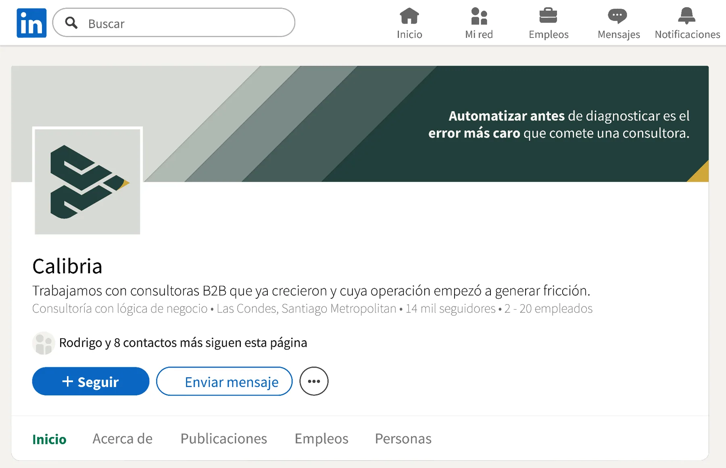Click Consultoría con lógica de negocio text
The image size is (726, 468).
point(120,309)
